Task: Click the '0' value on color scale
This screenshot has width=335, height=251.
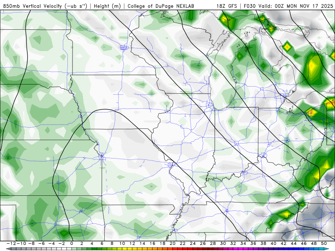Action: click(x=72, y=243)
